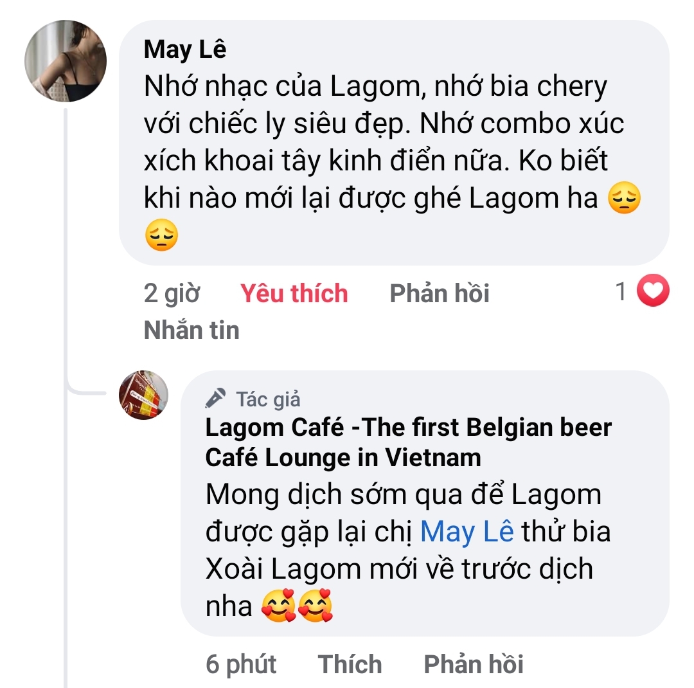694x688 pixels.
Task: Select the "Tác giả" author badge label
Action: (x=268, y=399)
